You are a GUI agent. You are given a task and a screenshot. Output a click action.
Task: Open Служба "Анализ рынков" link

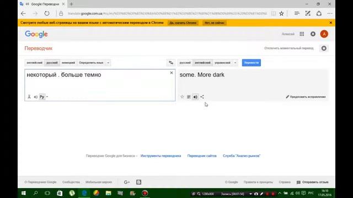click(242, 156)
